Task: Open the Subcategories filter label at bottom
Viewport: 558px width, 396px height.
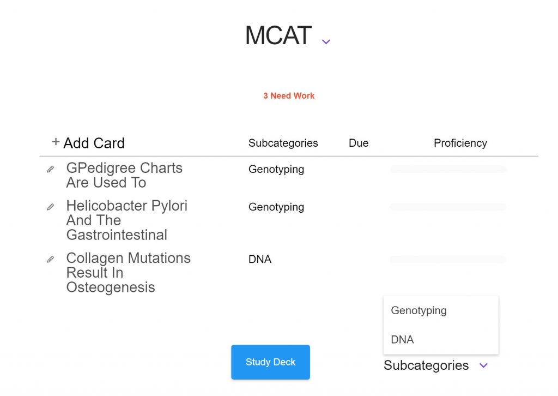Action: coord(426,365)
